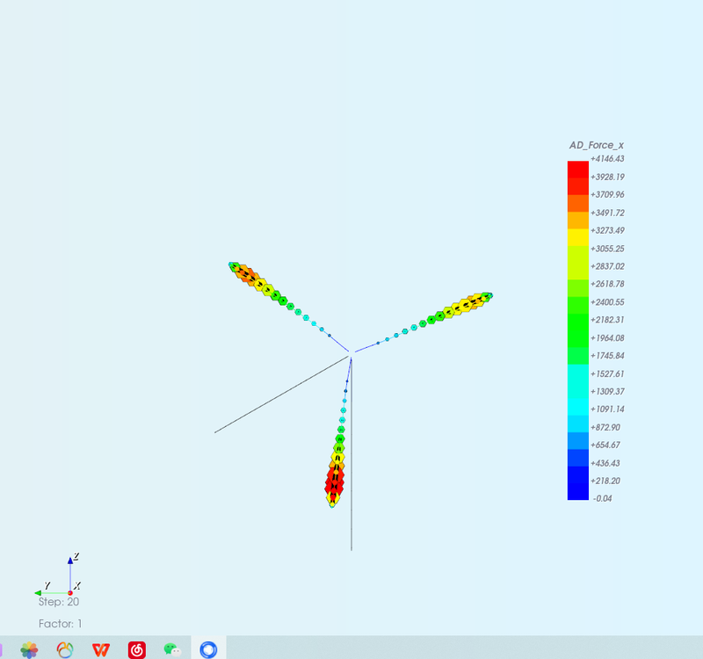
Task: Click legend value +218.20
Action: (605, 481)
